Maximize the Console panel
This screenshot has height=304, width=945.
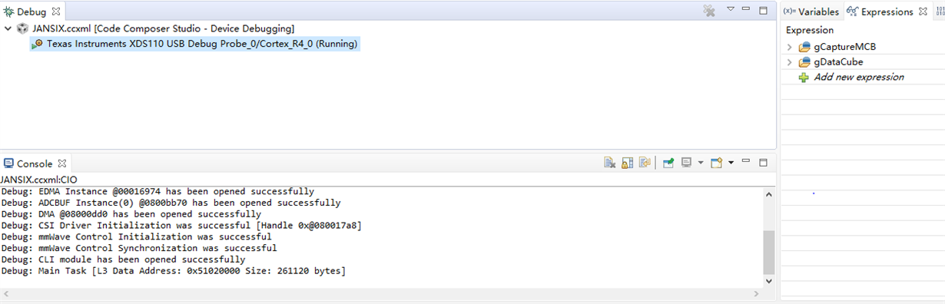(x=763, y=163)
